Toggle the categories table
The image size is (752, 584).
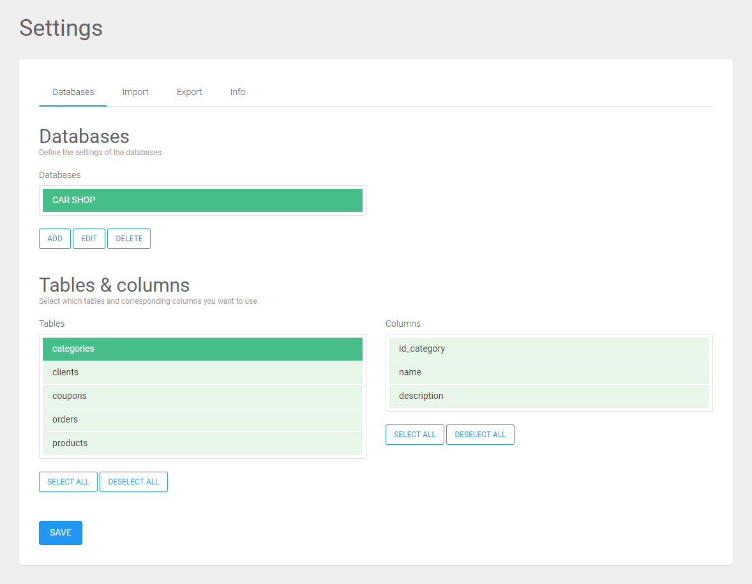tap(202, 349)
